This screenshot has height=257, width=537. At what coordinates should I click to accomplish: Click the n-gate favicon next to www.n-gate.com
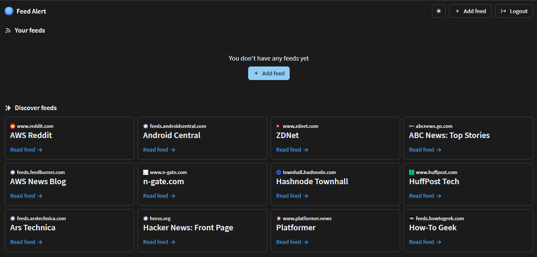click(146, 172)
